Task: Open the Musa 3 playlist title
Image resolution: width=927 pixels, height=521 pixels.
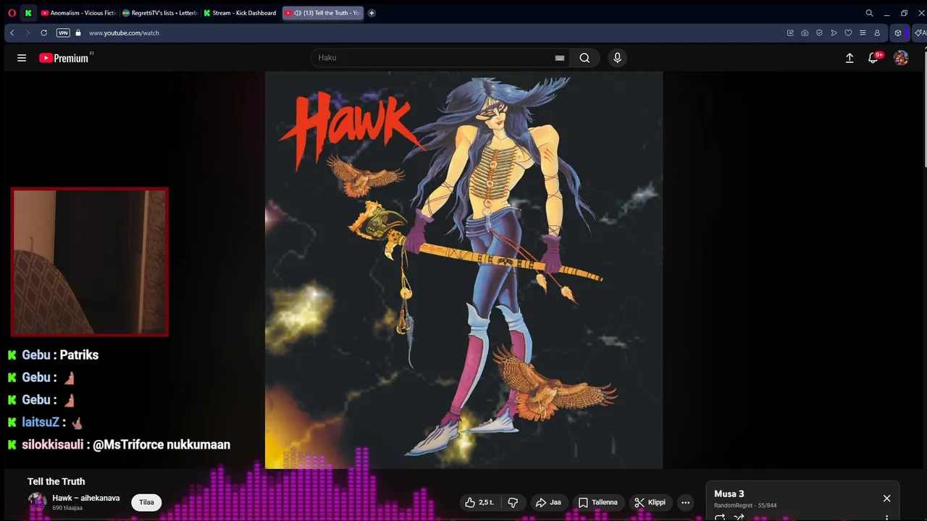Action: tap(729, 494)
